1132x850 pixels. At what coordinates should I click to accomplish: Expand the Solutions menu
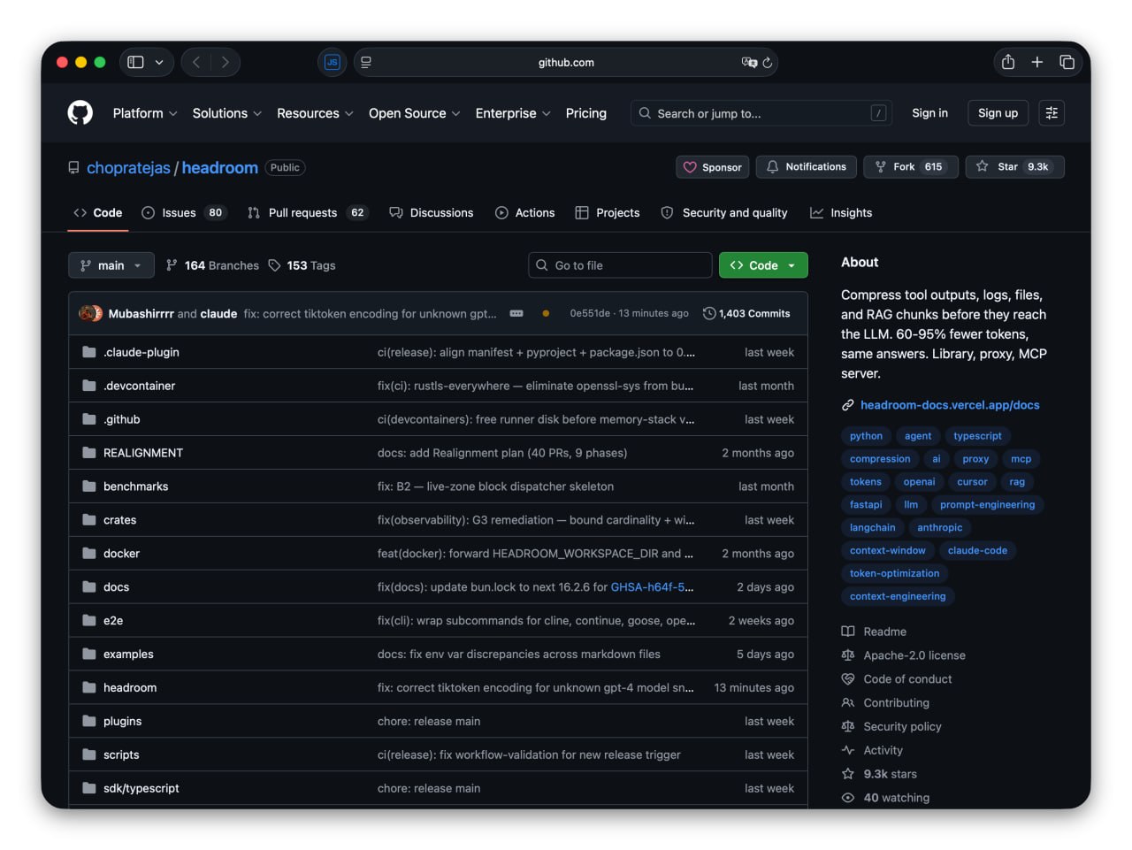pyautogui.click(x=227, y=113)
